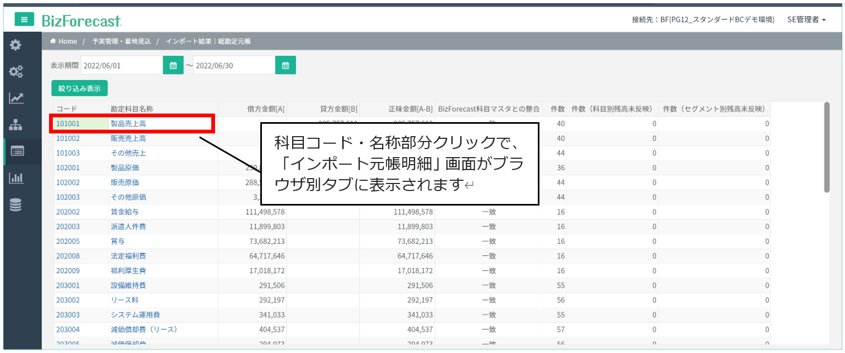The width and height of the screenshot is (845, 353).
Task: Click the green hamburger menu button
Action: point(24,20)
